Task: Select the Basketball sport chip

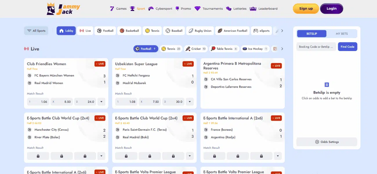Action: point(129,31)
